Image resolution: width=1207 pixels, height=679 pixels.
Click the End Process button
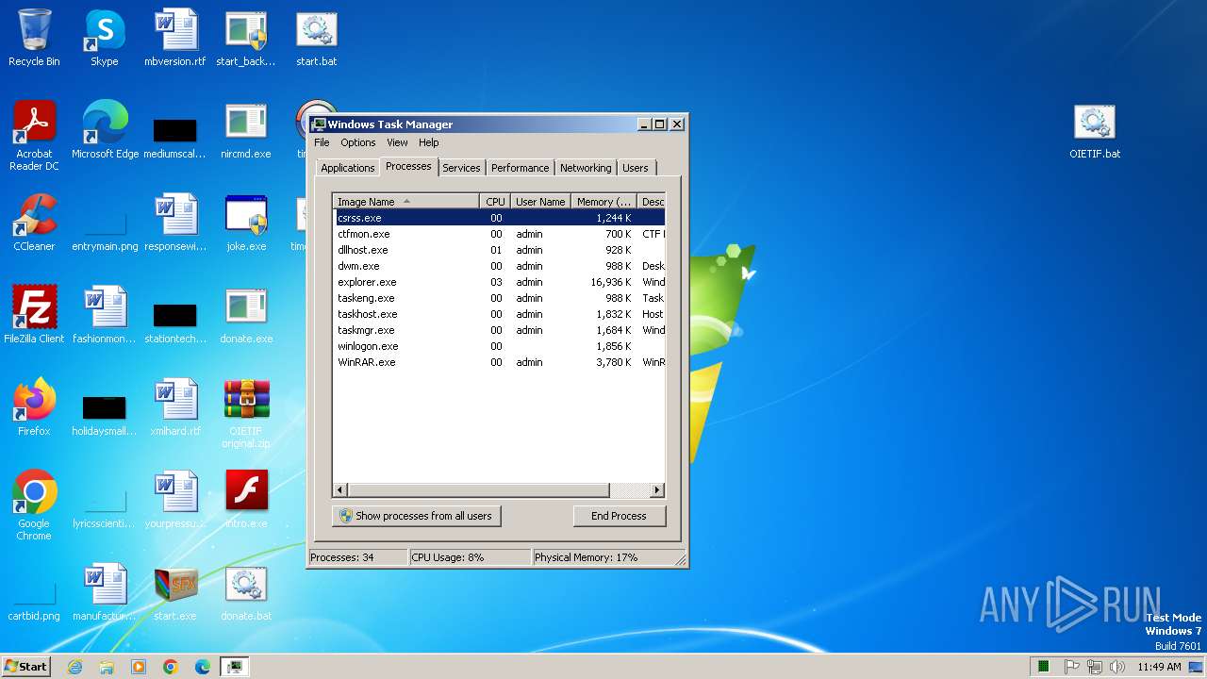619,516
